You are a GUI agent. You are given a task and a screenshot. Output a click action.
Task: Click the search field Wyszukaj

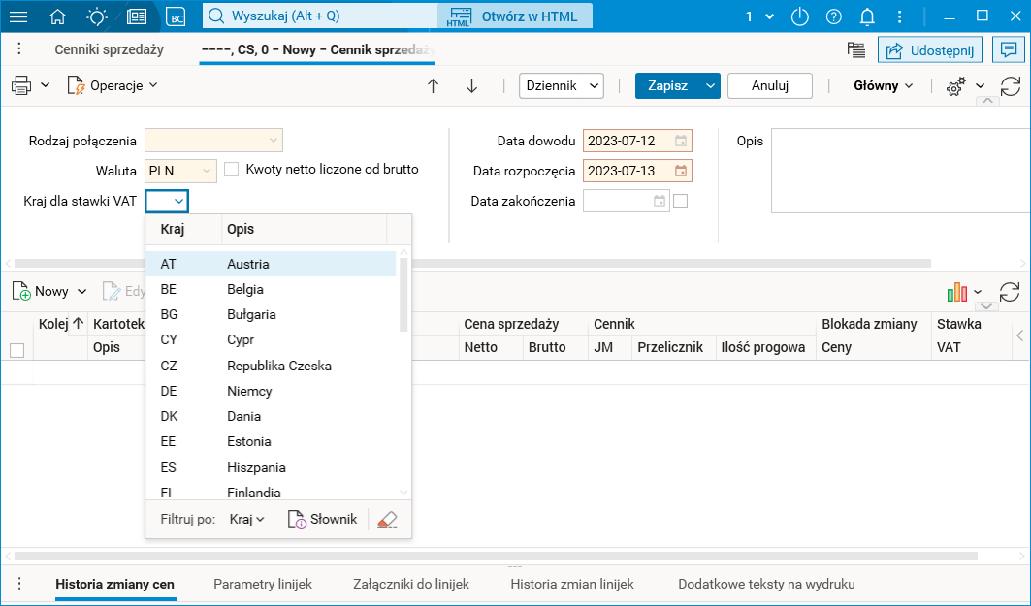tap(320, 16)
